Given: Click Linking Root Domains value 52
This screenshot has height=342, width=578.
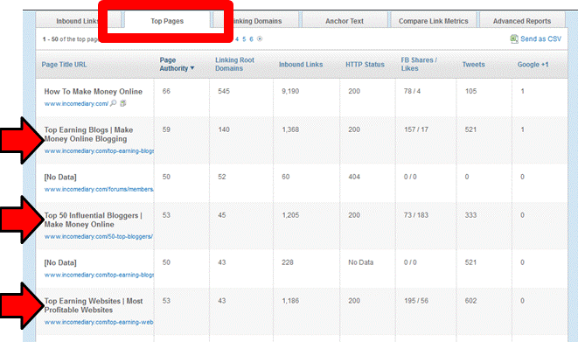Looking at the screenshot, I should [x=221, y=177].
